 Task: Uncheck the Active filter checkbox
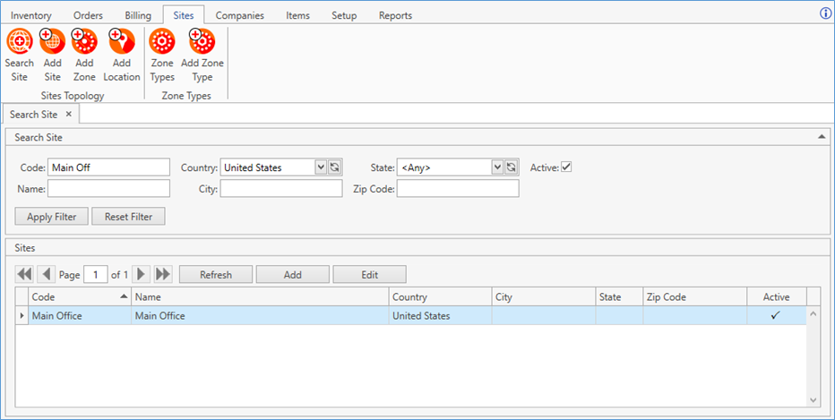point(566,167)
